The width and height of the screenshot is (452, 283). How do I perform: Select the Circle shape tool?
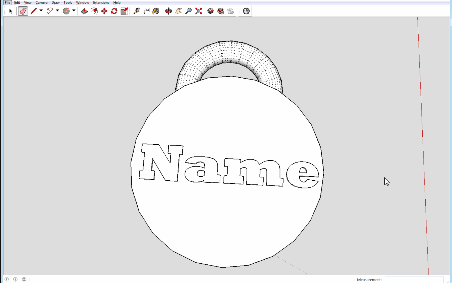click(66, 11)
